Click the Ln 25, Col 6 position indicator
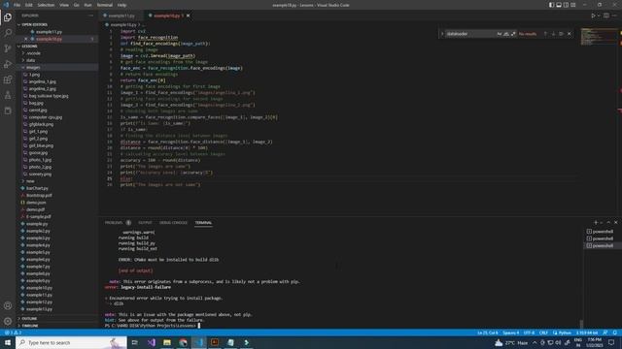Viewport: 622px width, 349px height. [488, 333]
